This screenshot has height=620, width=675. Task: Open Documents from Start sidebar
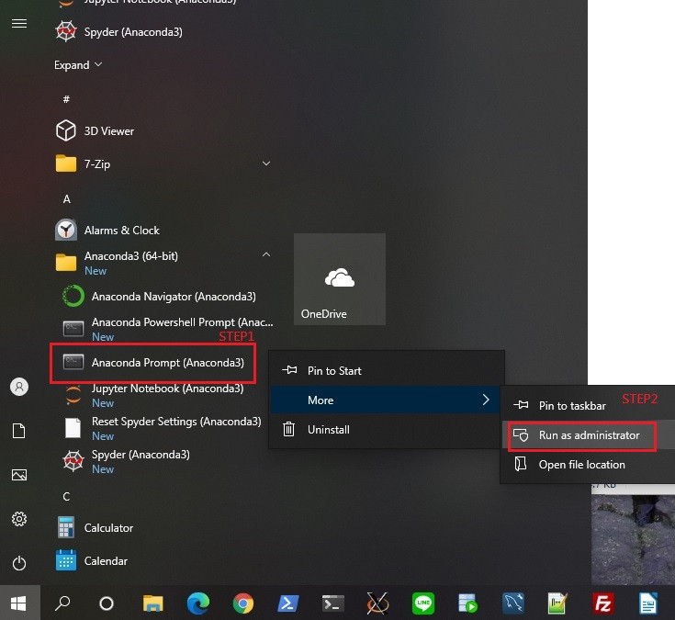[x=19, y=431]
